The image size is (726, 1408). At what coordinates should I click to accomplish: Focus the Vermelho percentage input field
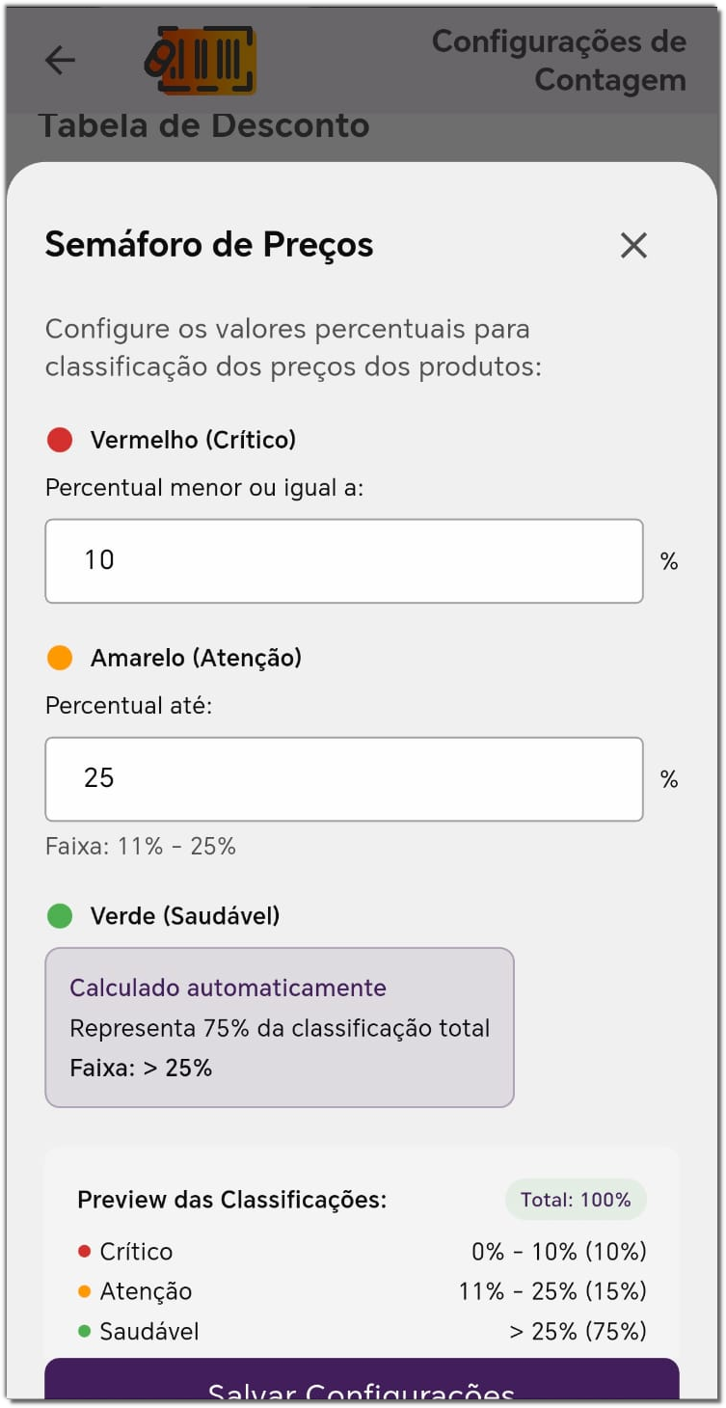(x=343, y=560)
